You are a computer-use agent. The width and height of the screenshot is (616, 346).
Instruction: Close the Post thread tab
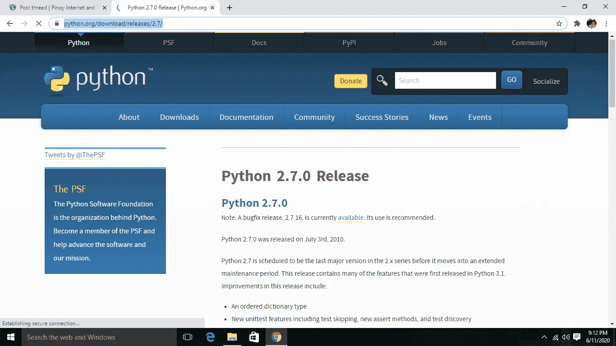coord(105,8)
